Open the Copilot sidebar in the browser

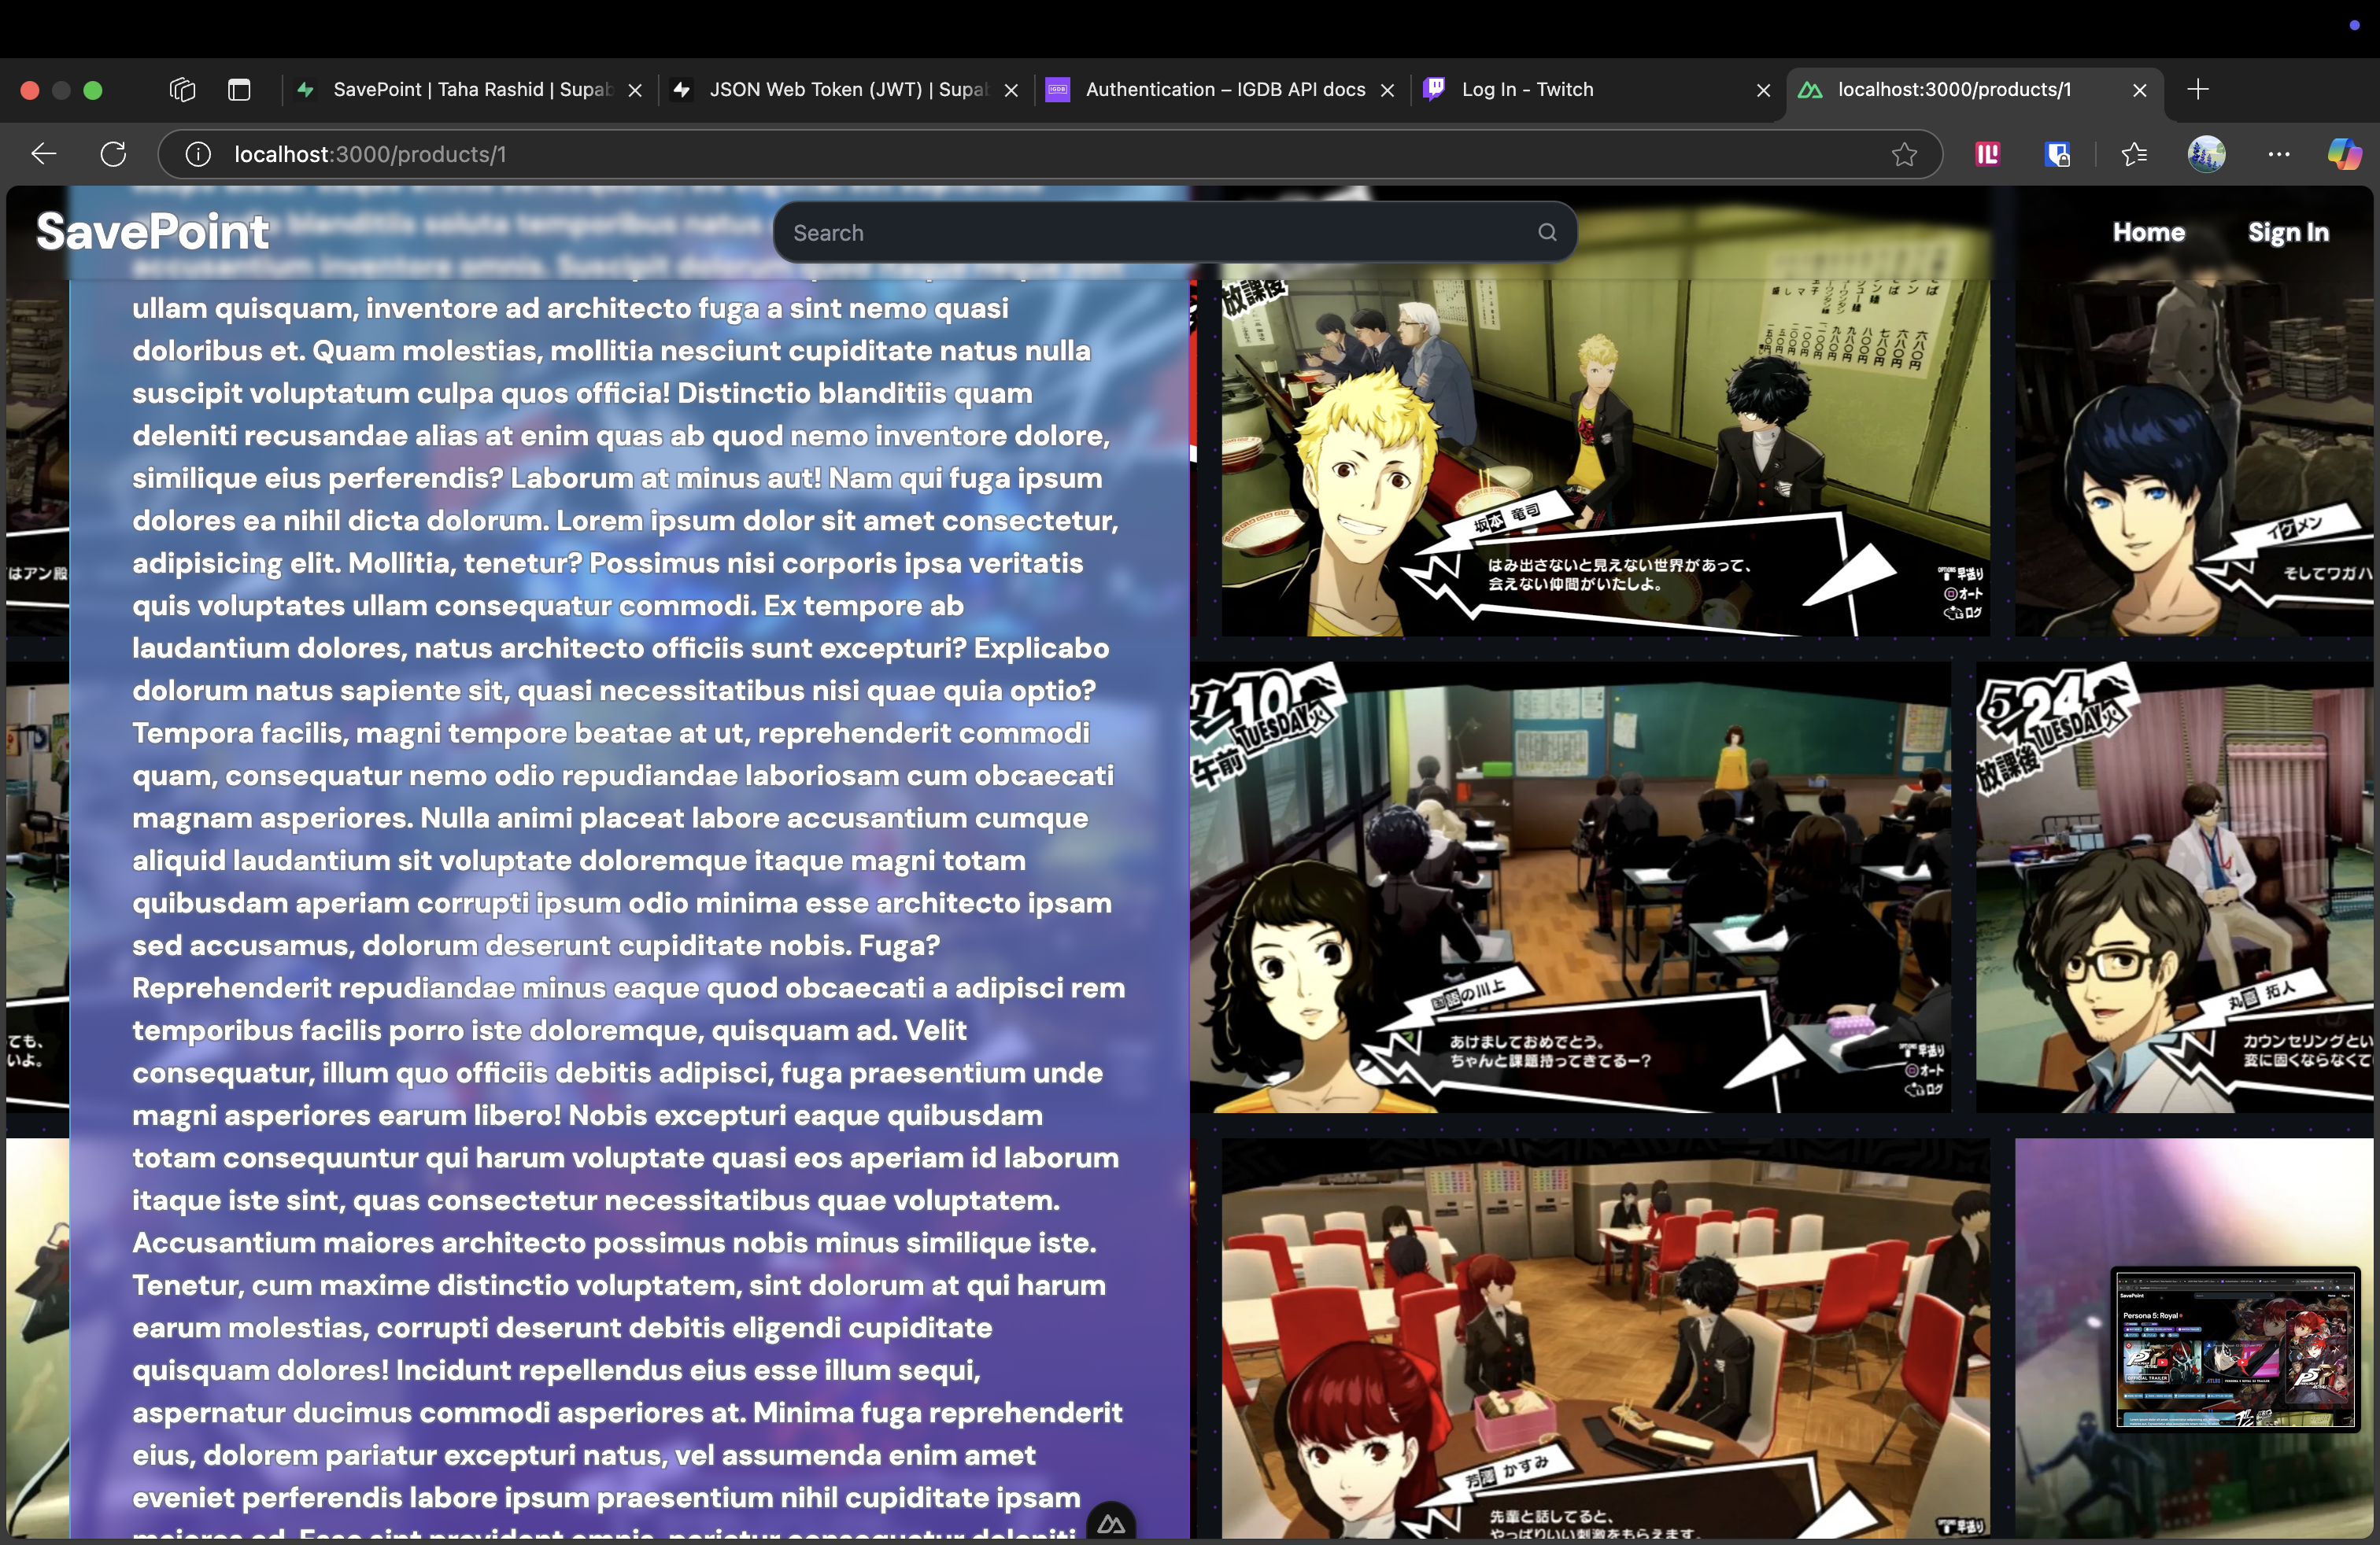[2345, 154]
